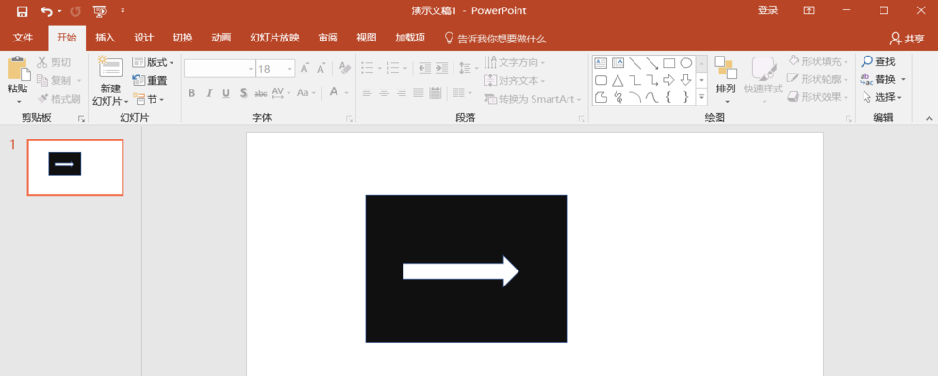Click the 粘贴 (Paste) clipboard icon
938x376 pixels.
18,69
